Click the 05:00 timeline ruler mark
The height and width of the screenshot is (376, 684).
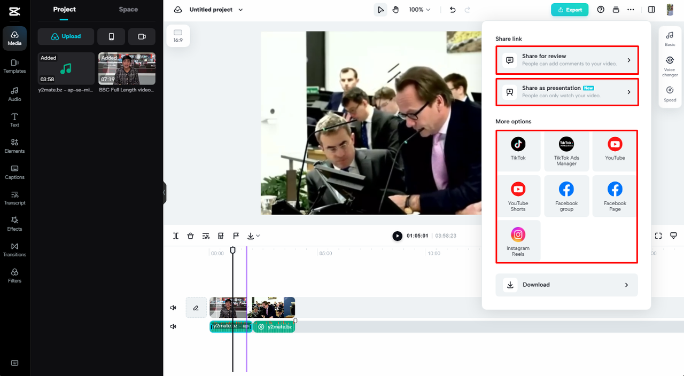point(325,253)
